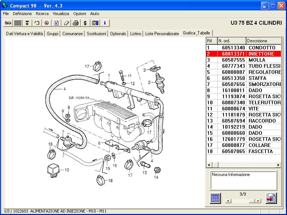Image resolution: width=287 pixels, height=215 pixels.
Task: Select the 60800877 COLLARE row
Action: pyautogui.click(x=244, y=145)
